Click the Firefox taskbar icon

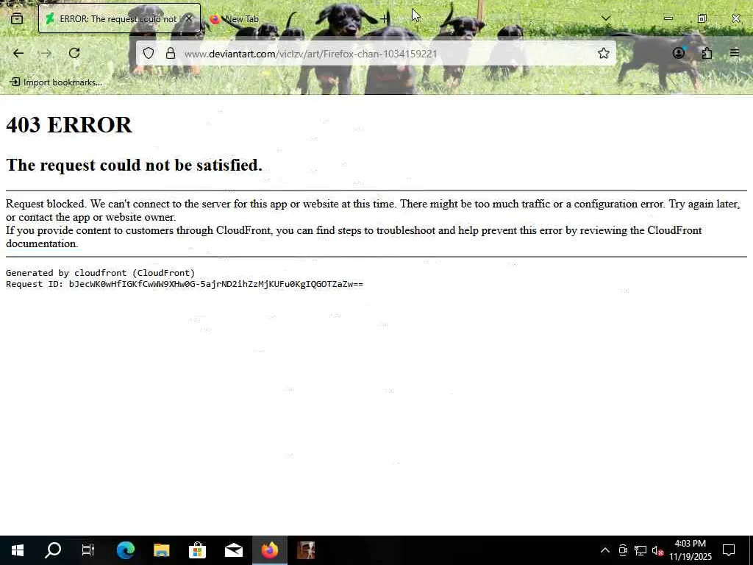coord(269,550)
